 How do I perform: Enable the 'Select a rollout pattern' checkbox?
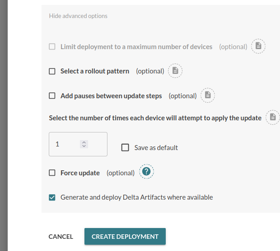52,71
